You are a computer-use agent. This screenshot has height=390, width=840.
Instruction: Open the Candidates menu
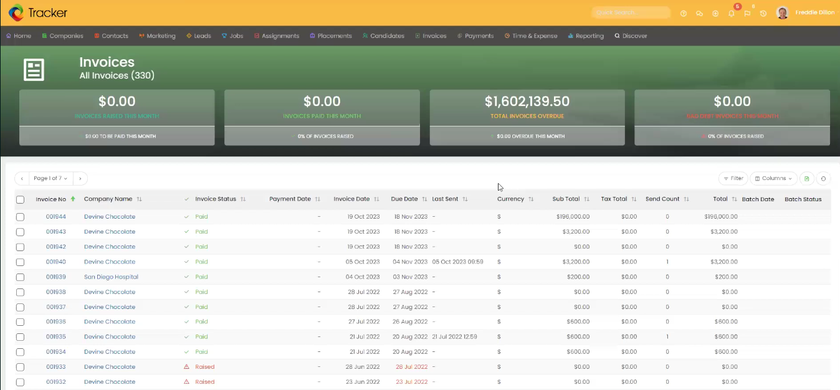point(383,36)
